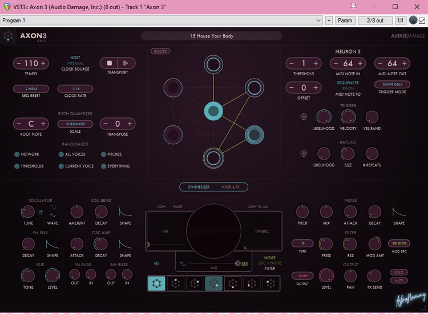Toggle the plugin bypass checkbox
The width and height of the screenshot is (428, 314).
pos(422,21)
